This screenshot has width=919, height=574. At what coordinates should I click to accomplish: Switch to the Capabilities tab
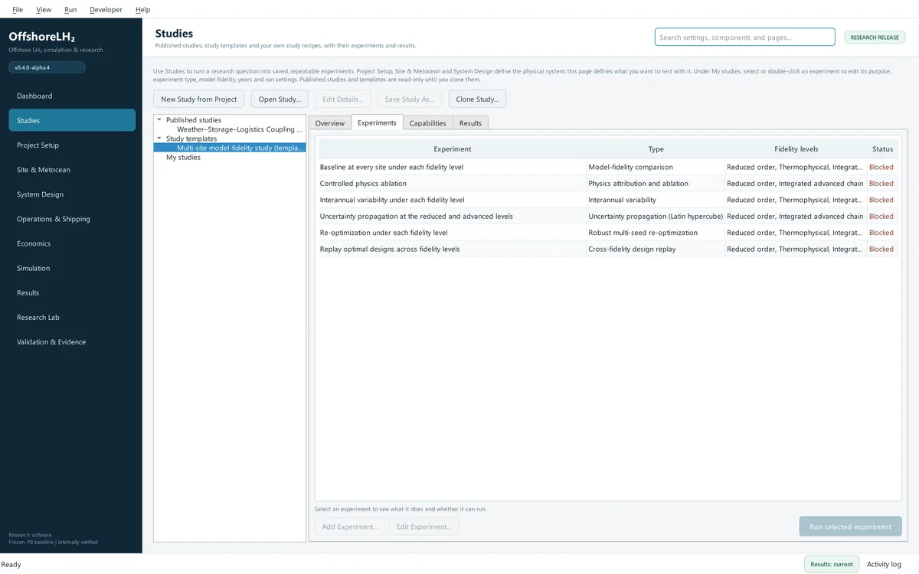tap(428, 122)
